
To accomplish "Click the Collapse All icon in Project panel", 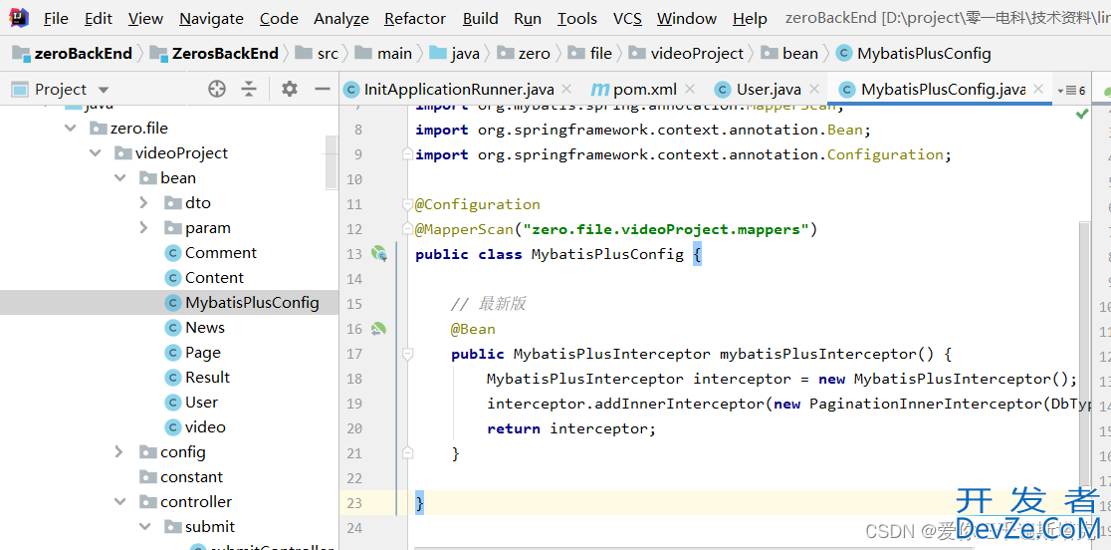I will click(x=249, y=90).
